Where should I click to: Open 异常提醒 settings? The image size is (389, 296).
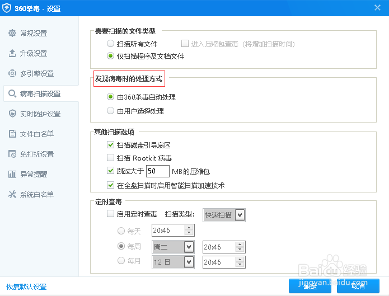point(34,175)
